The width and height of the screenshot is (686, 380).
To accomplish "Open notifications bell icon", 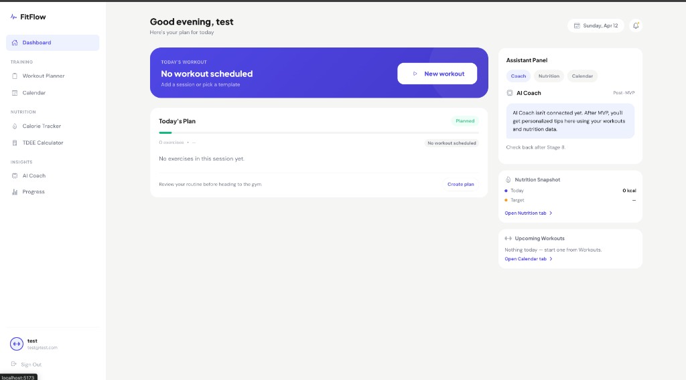I will [636, 26].
